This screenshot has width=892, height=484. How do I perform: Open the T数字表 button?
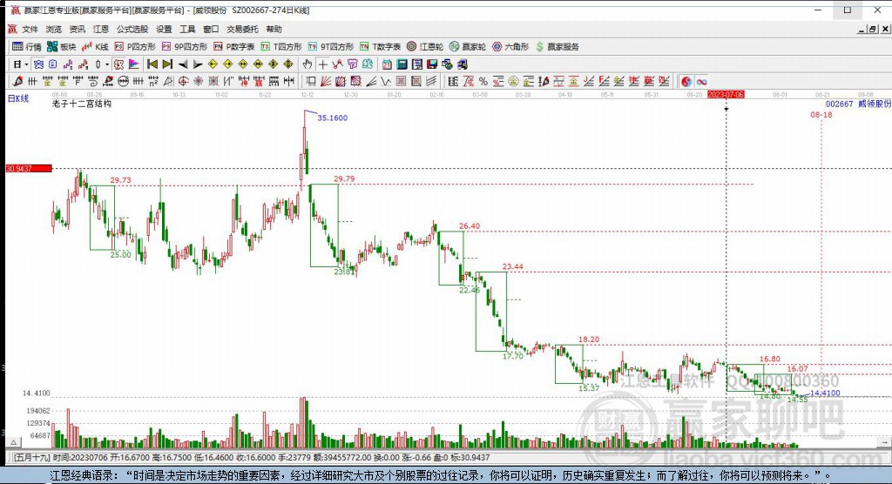380,47
